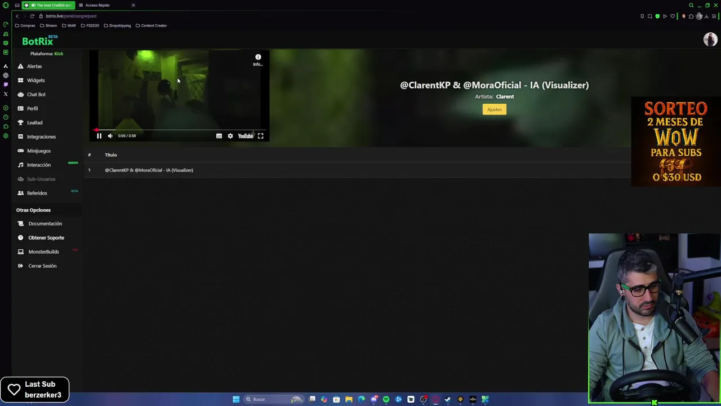Open Spotify from taskbar
The height and width of the screenshot is (406, 721).
tap(386, 399)
